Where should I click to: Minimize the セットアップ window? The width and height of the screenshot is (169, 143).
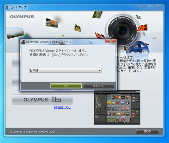(x=143, y=7)
